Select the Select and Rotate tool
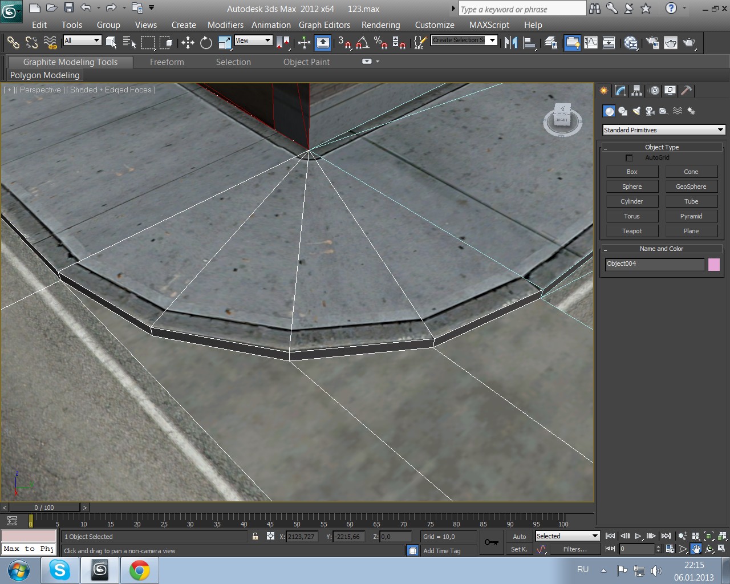Screen dimensions: 730x584 [206, 43]
